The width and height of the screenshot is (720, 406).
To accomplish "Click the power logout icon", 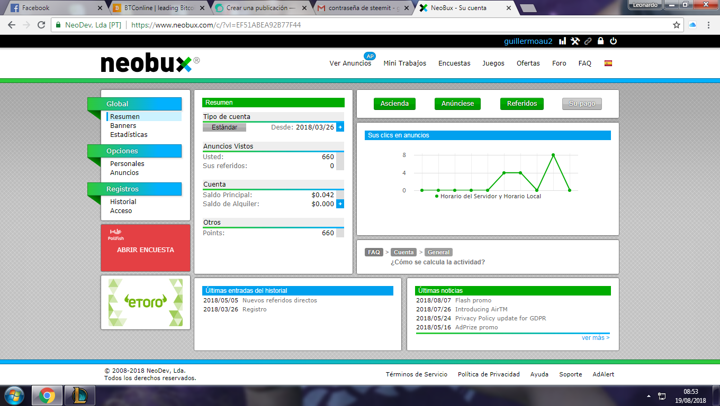I will (x=613, y=41).
